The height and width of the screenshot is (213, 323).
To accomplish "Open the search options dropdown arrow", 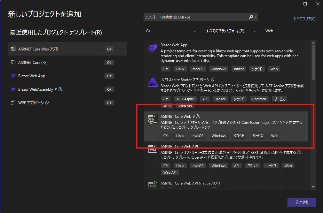I will tap(256, 17).
